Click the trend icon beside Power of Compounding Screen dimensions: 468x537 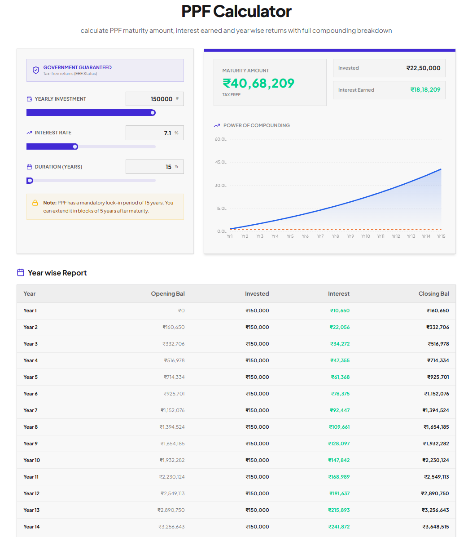tap(217, 125)
